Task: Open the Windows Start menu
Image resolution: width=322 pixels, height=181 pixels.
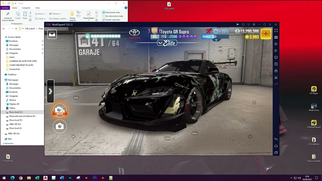Action: point(4,178)
